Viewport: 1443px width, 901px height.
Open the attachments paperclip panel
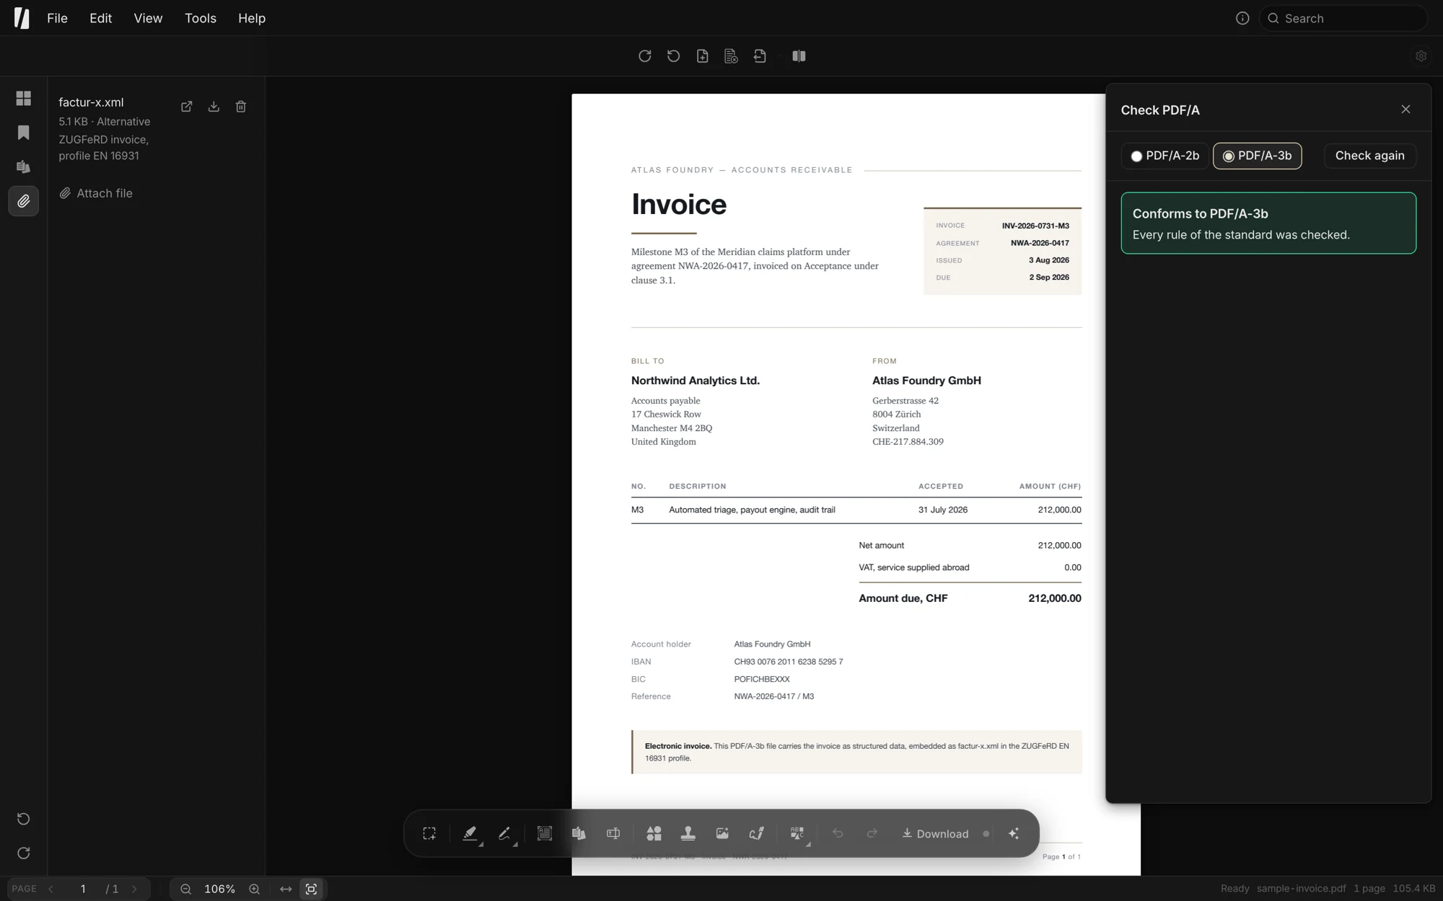tap(24, 202)
